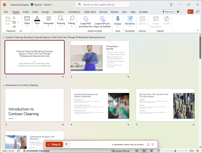Click the Keep it button

(x=54, y=144)
